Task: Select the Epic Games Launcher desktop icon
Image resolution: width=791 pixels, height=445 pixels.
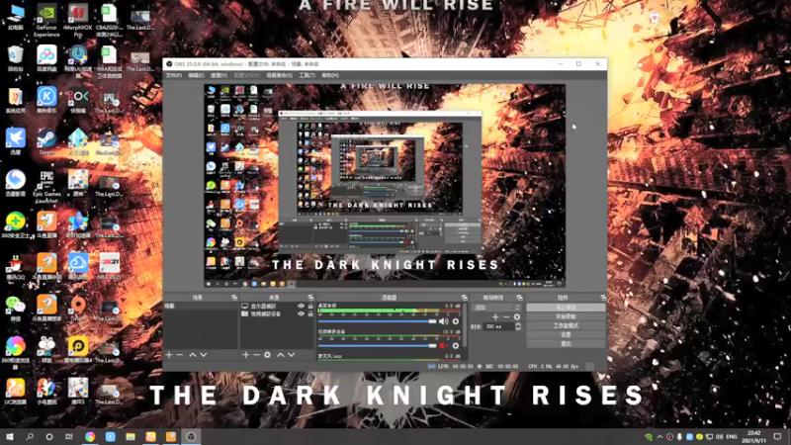Action: 46,186
